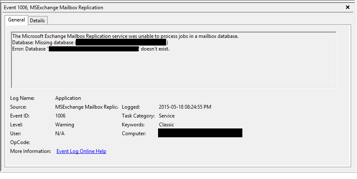
Task: Click the Warning level value
Action: click(x=64, y=125)
